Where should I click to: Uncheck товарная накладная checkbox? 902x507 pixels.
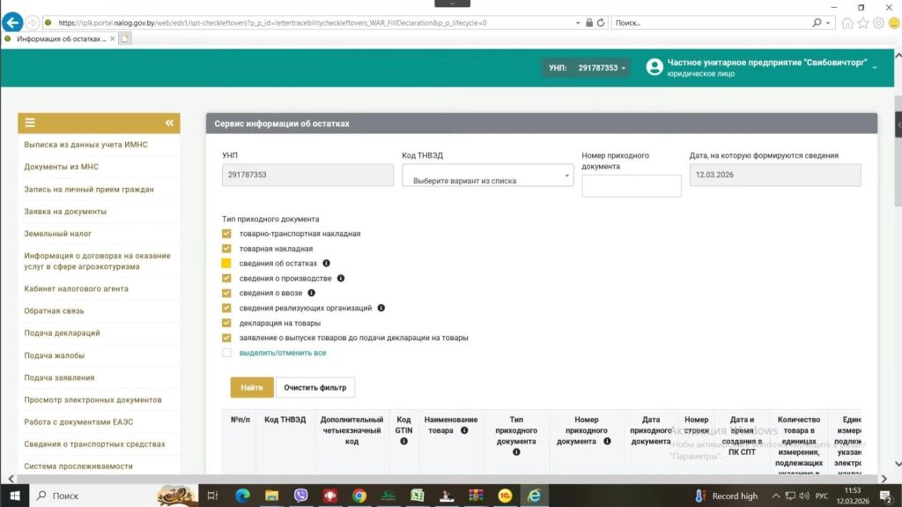226,249
